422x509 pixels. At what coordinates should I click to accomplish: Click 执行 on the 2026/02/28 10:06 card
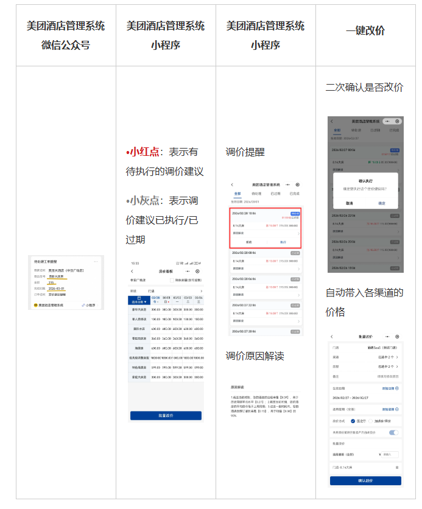point(283,242)
